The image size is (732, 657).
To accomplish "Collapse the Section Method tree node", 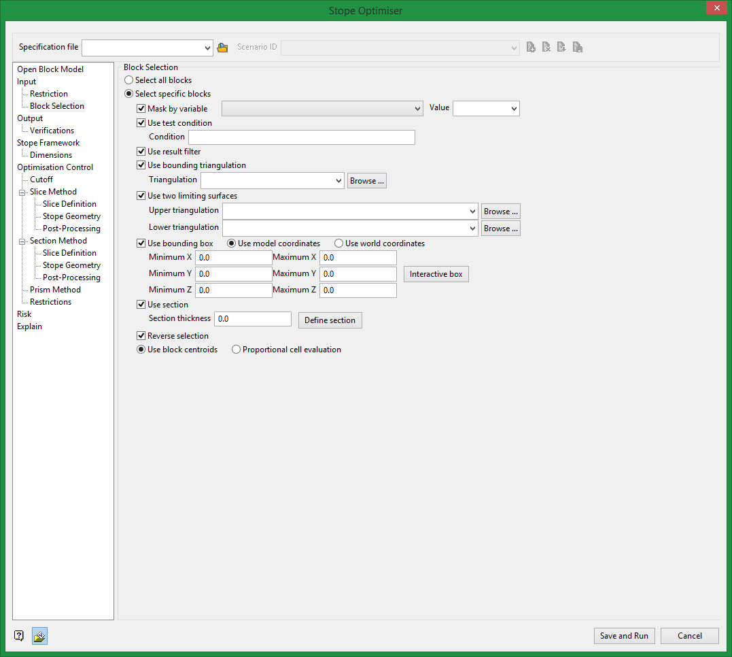I will pos(23,241).
